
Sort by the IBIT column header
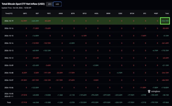point(37,13)
